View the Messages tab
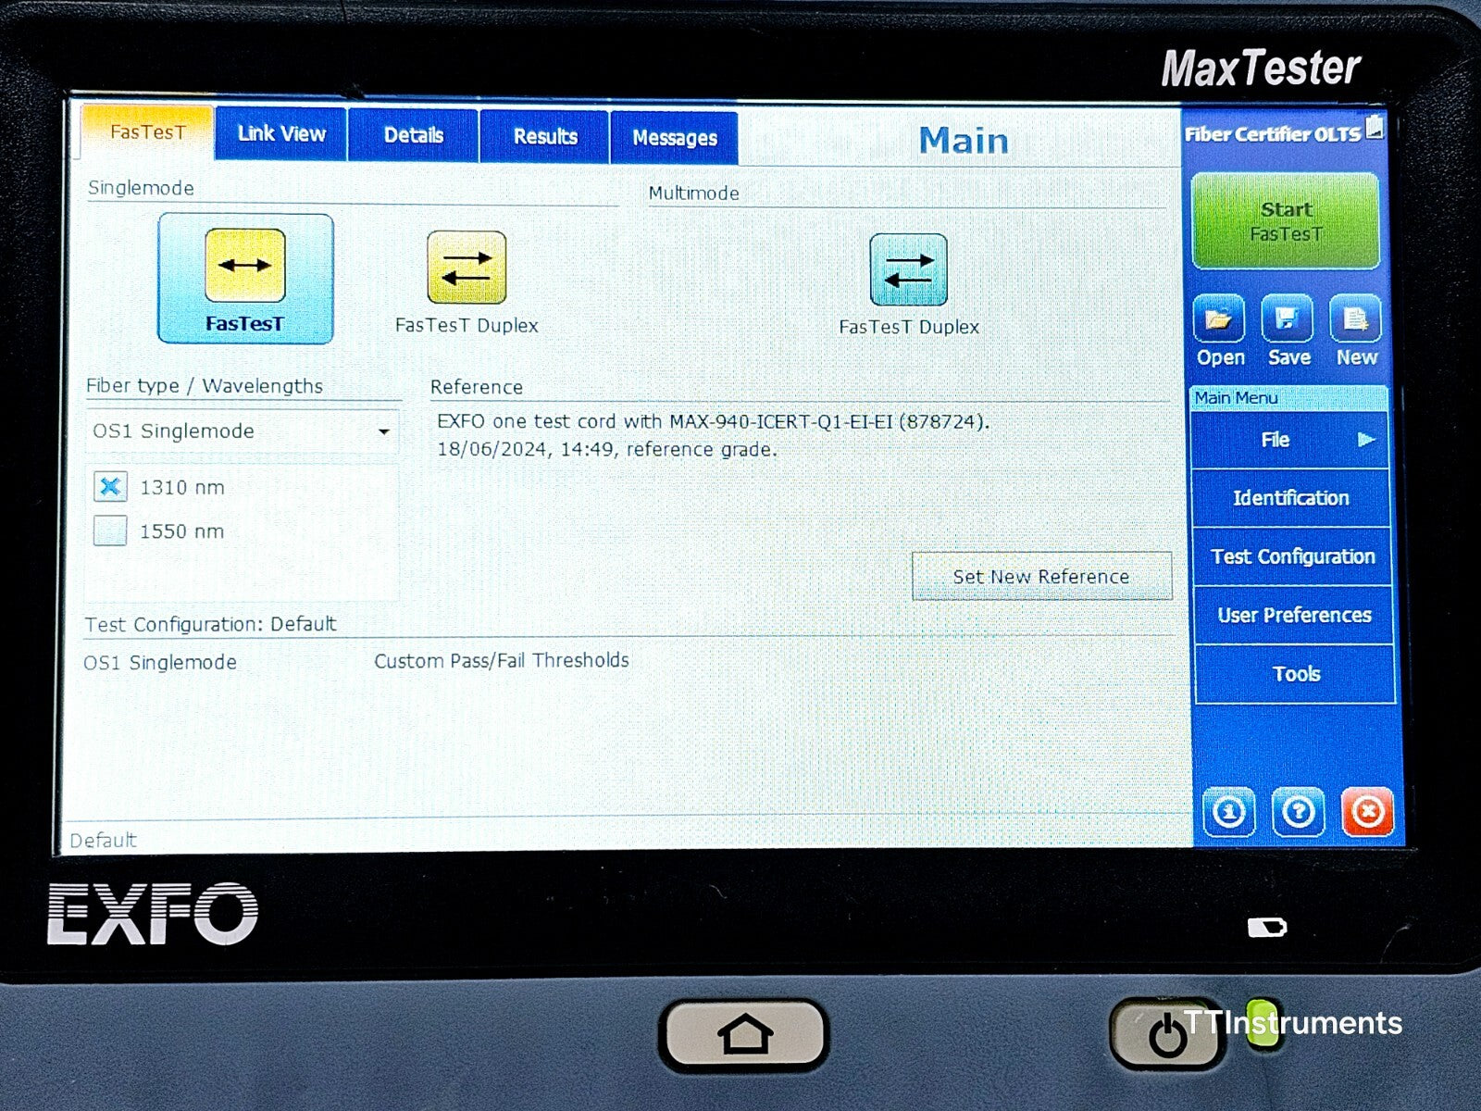 [674, 138]
